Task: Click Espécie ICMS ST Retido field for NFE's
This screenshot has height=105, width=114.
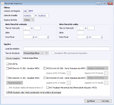Action: (69, 83)
